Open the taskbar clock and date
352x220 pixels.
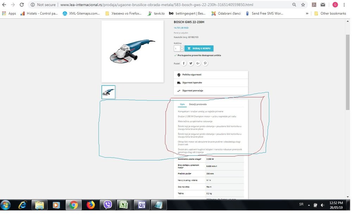coord(336,205)
